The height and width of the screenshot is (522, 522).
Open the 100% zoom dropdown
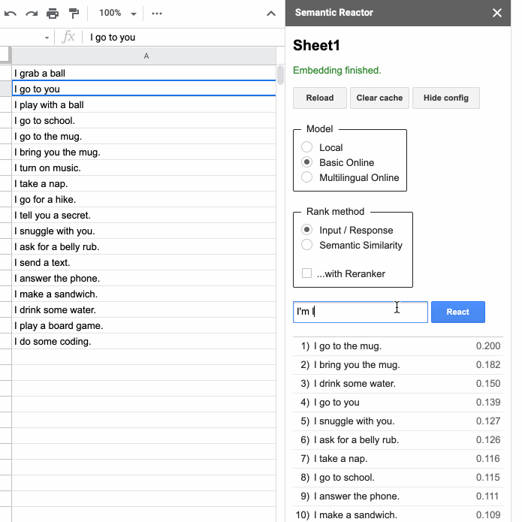119,14
